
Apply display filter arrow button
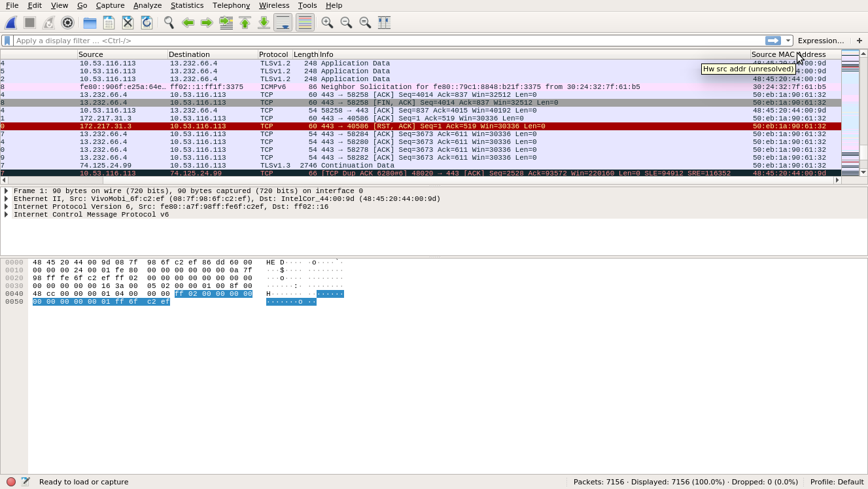click(773, 41)
